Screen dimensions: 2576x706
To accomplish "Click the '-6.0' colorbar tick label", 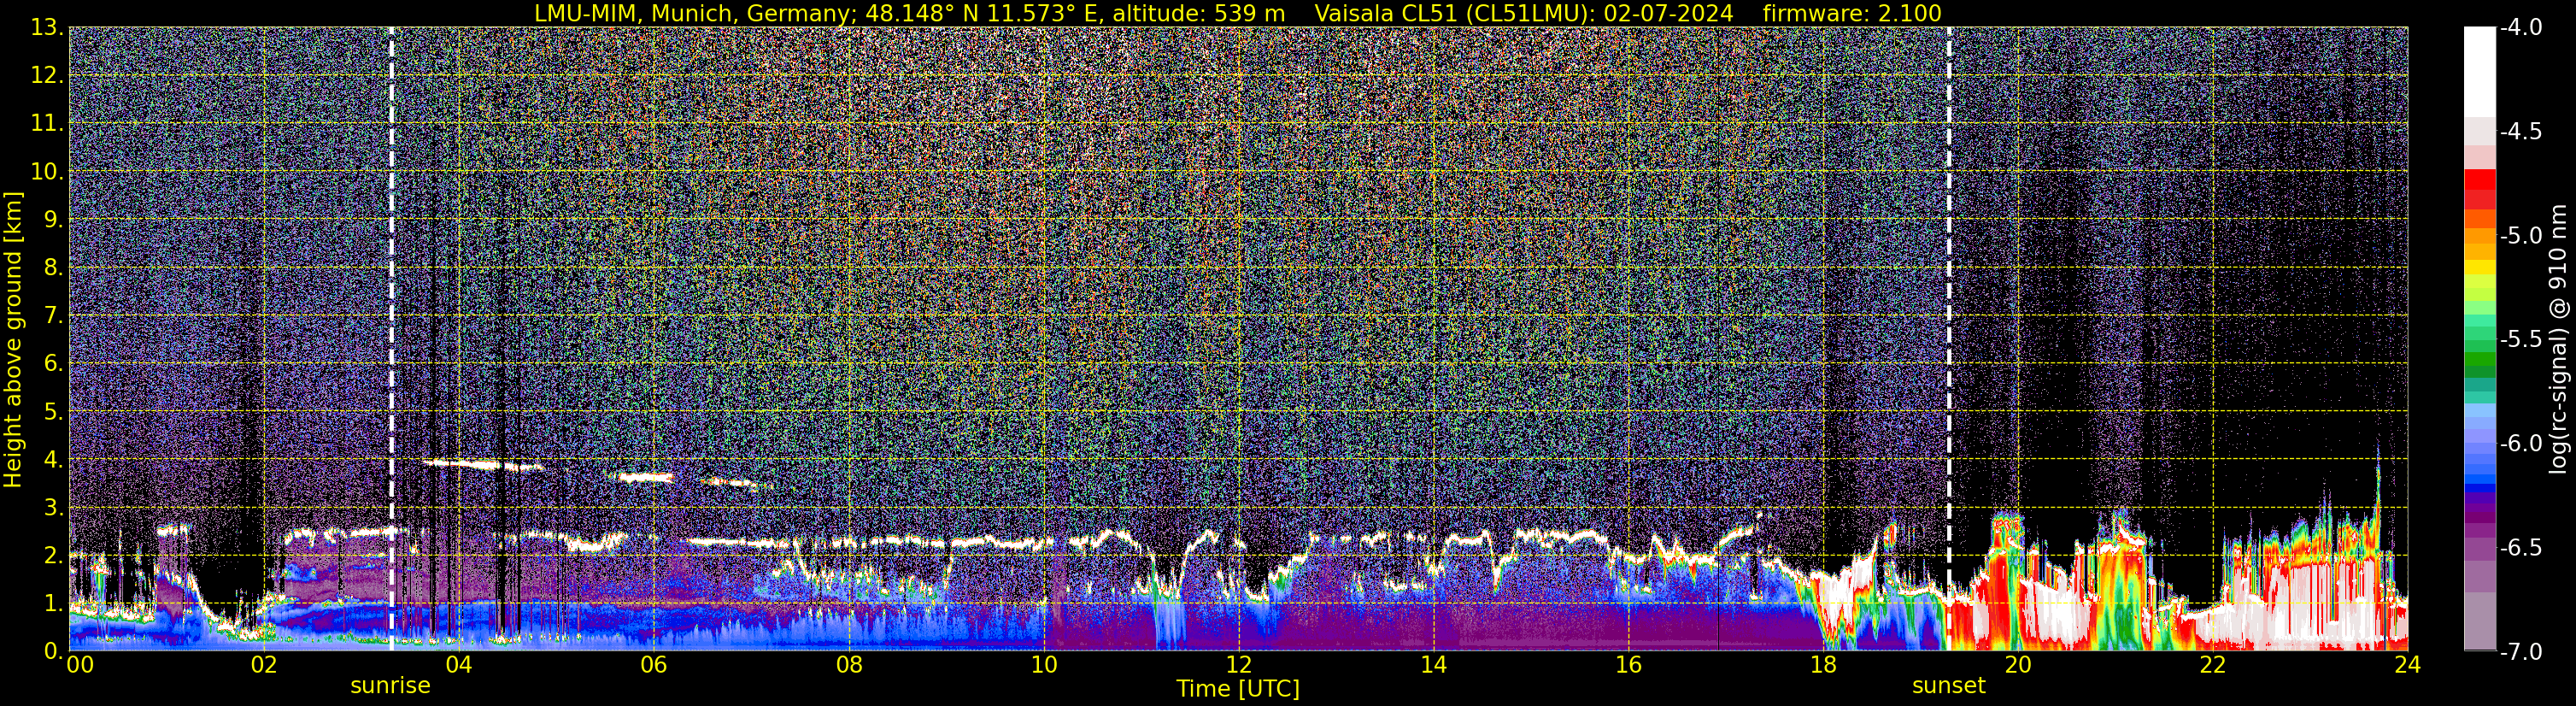I will [2520, 443].
